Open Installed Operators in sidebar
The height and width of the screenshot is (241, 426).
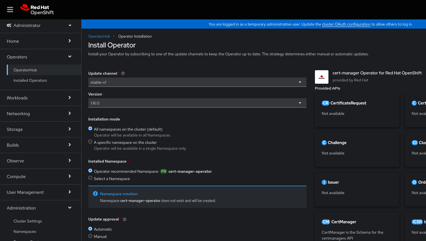(30, 80)
